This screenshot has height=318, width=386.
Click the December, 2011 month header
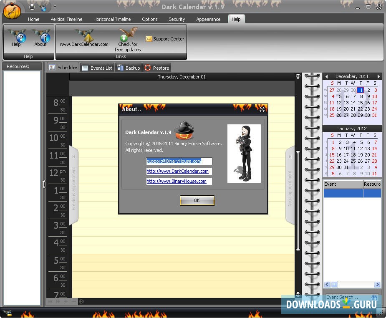click(x=352, y=76)
